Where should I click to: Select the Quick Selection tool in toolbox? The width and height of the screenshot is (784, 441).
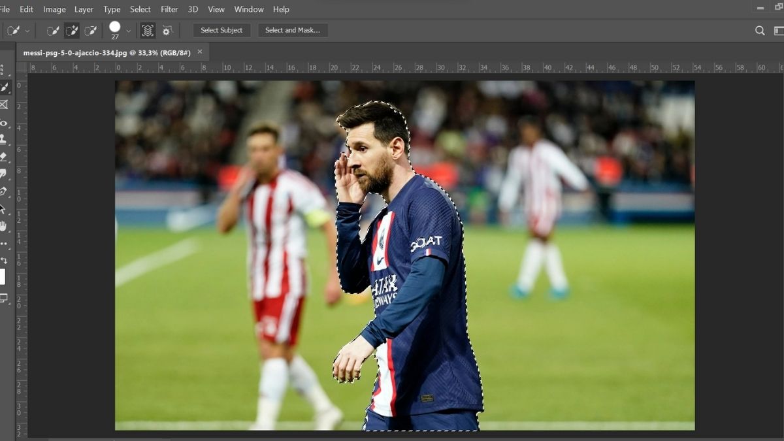click(4, 87)
